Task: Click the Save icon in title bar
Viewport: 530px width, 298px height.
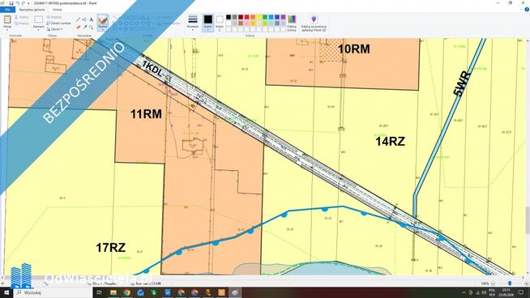Action: click(x=11, y=3)
